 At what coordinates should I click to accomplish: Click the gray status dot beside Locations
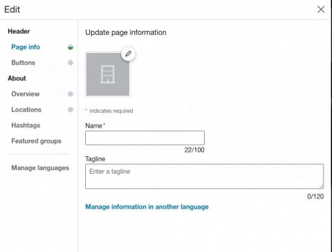click(71, 110)
